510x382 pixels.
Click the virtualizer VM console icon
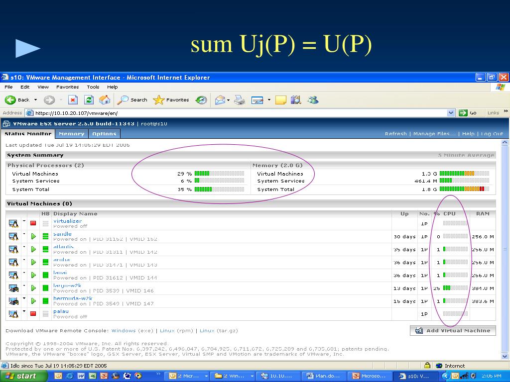pos(13,223)
